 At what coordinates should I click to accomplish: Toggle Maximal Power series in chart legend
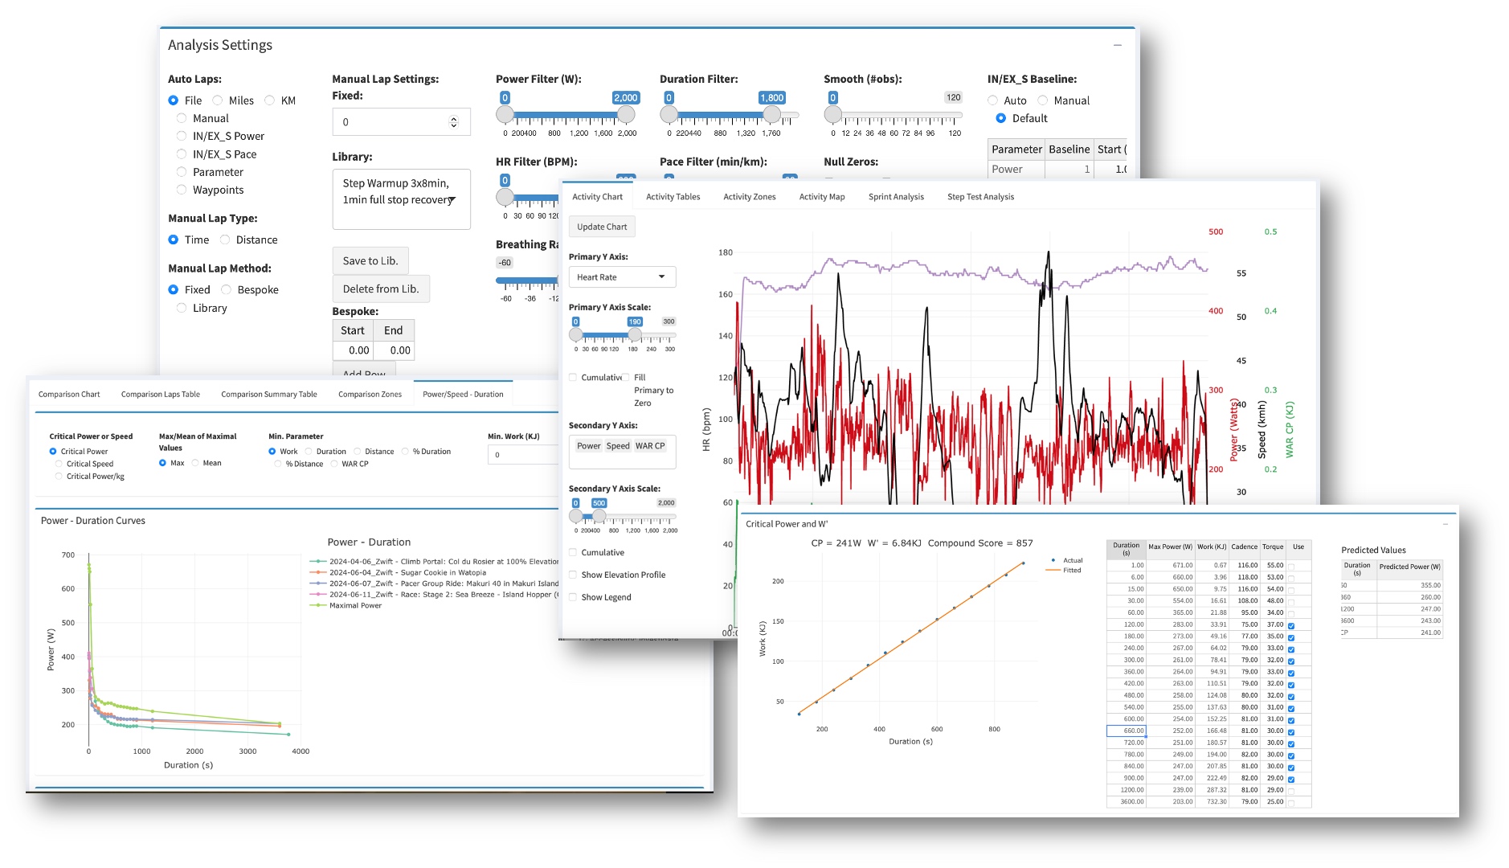coord(355,606)
